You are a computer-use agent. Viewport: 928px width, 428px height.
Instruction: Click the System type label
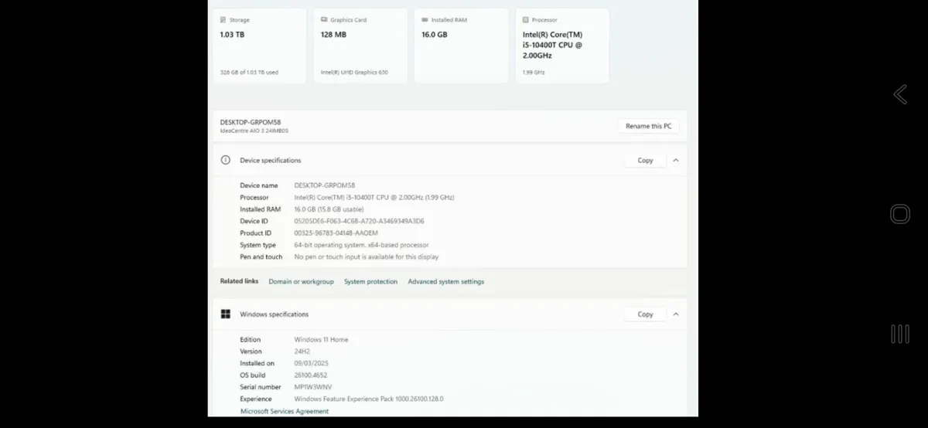[258, 245]
